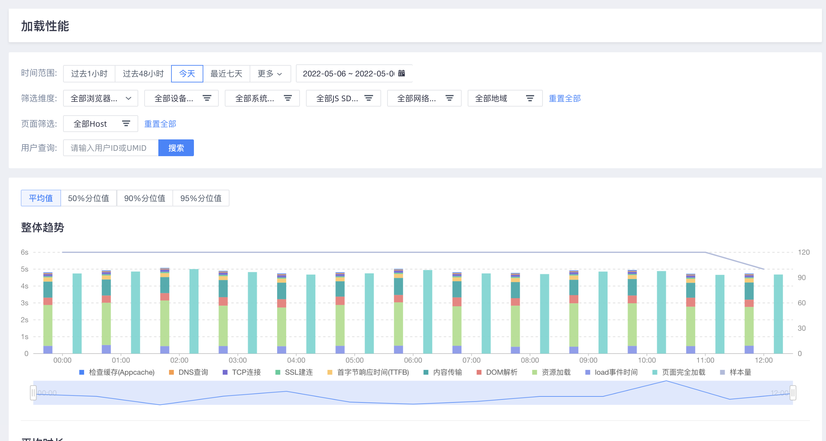
Task: Toggle TCP连接 legend series
Action: 242,372
